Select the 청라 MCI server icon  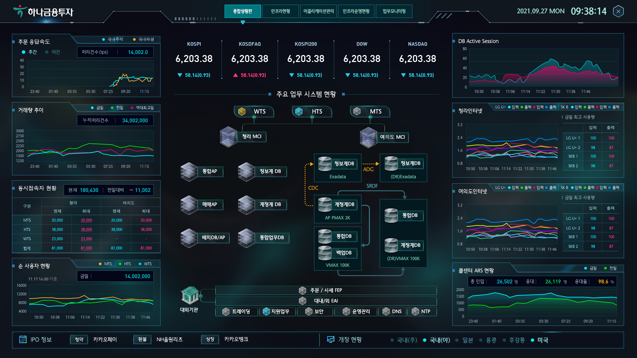click(x=228, y=137)
